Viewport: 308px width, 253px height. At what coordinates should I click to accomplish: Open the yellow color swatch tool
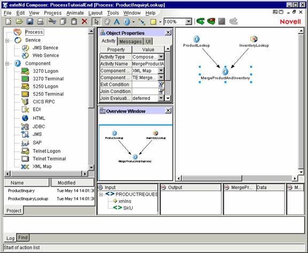coord(153,21)
